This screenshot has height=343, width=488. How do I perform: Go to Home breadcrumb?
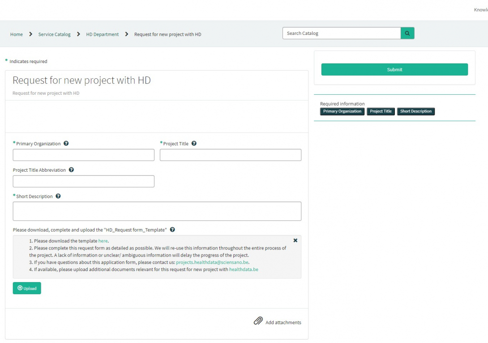(x=17, y=34)
